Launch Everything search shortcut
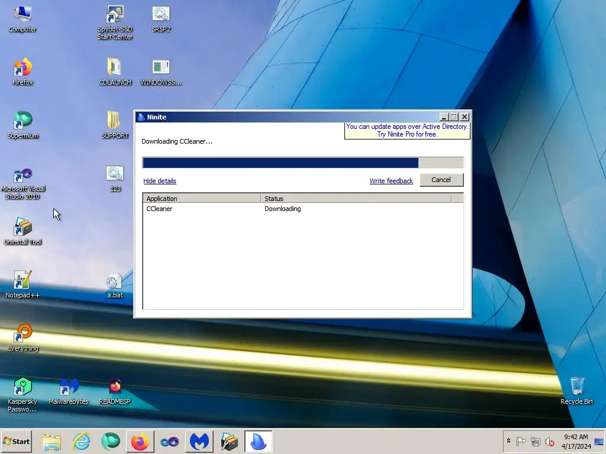The width and height of the screenshot is (606, 454). pyautogui.click(x=22, y=338)
